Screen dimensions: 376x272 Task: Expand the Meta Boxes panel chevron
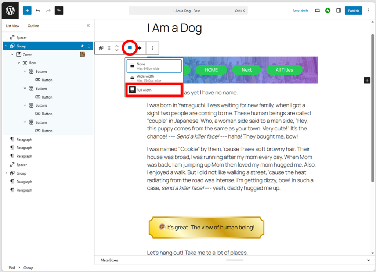coord(369,260)
